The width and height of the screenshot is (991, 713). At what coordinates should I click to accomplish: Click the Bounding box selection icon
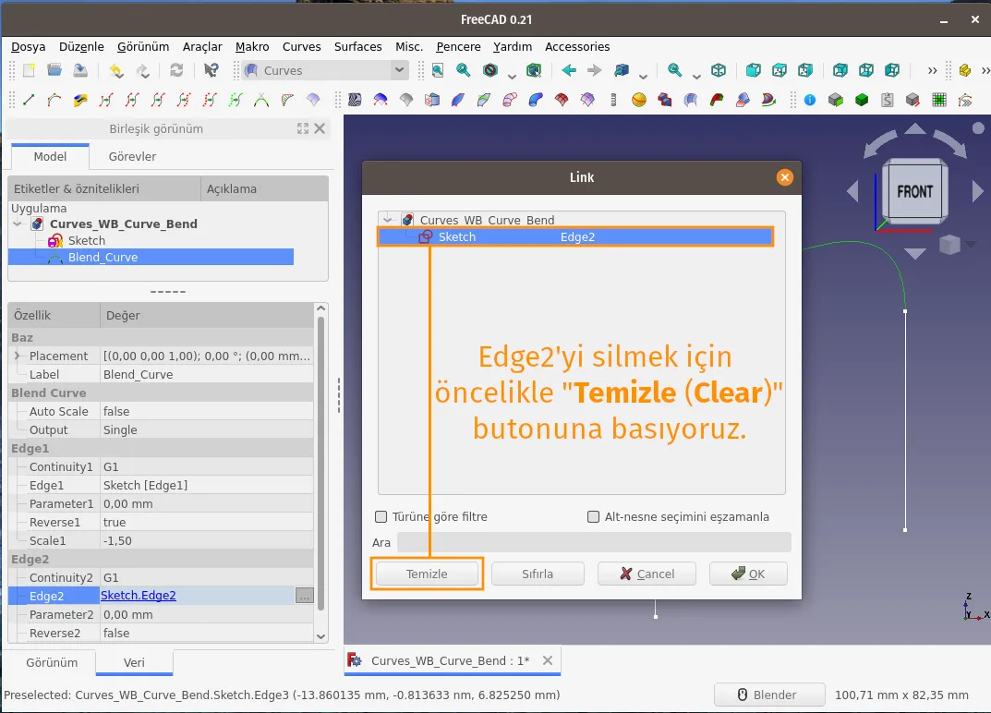point(534,70)
